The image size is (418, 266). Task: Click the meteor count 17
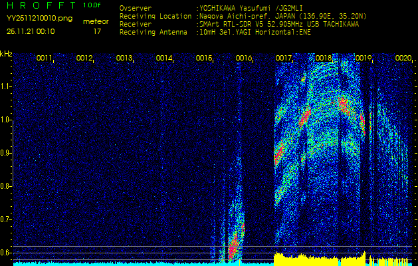click(x=97, y=31)
